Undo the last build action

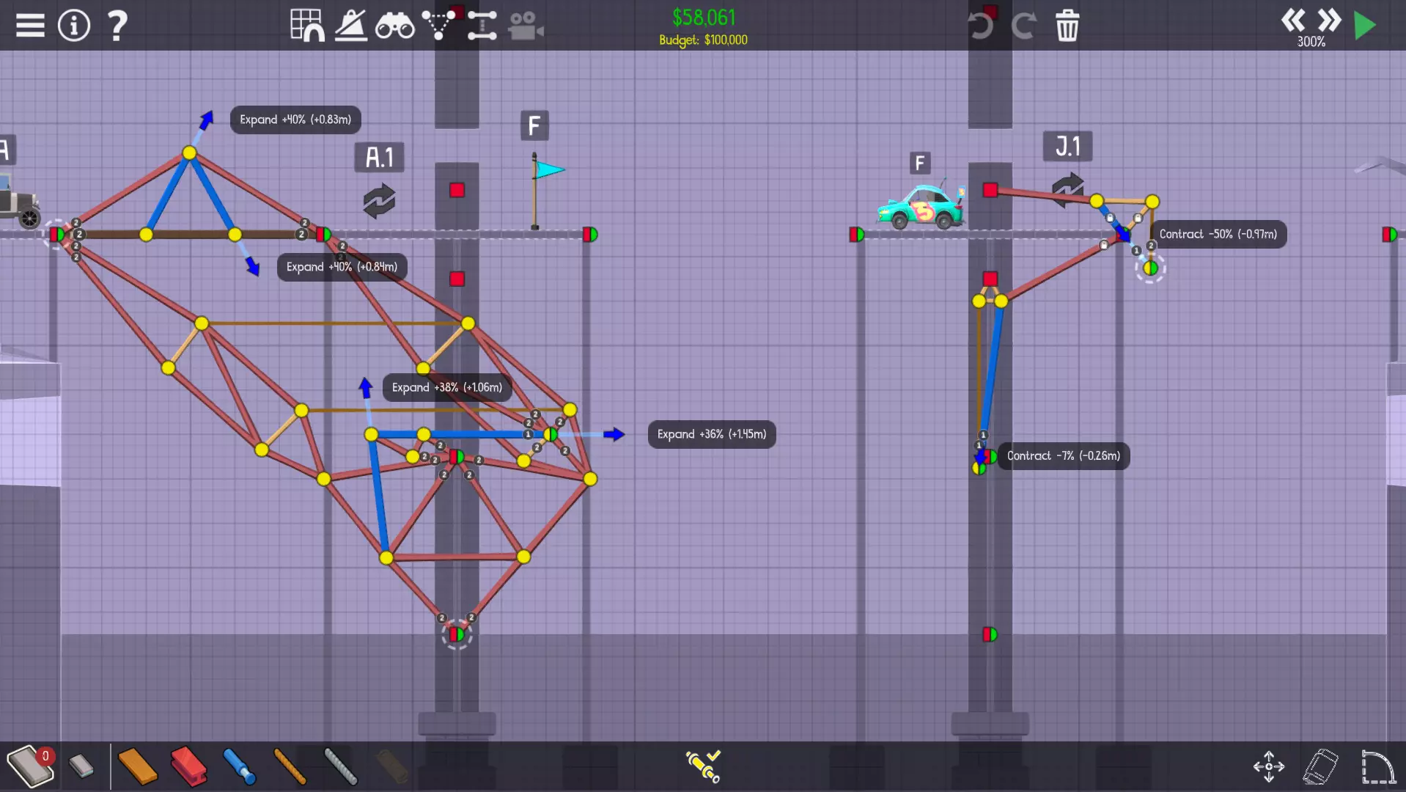(x=980, y=26)
